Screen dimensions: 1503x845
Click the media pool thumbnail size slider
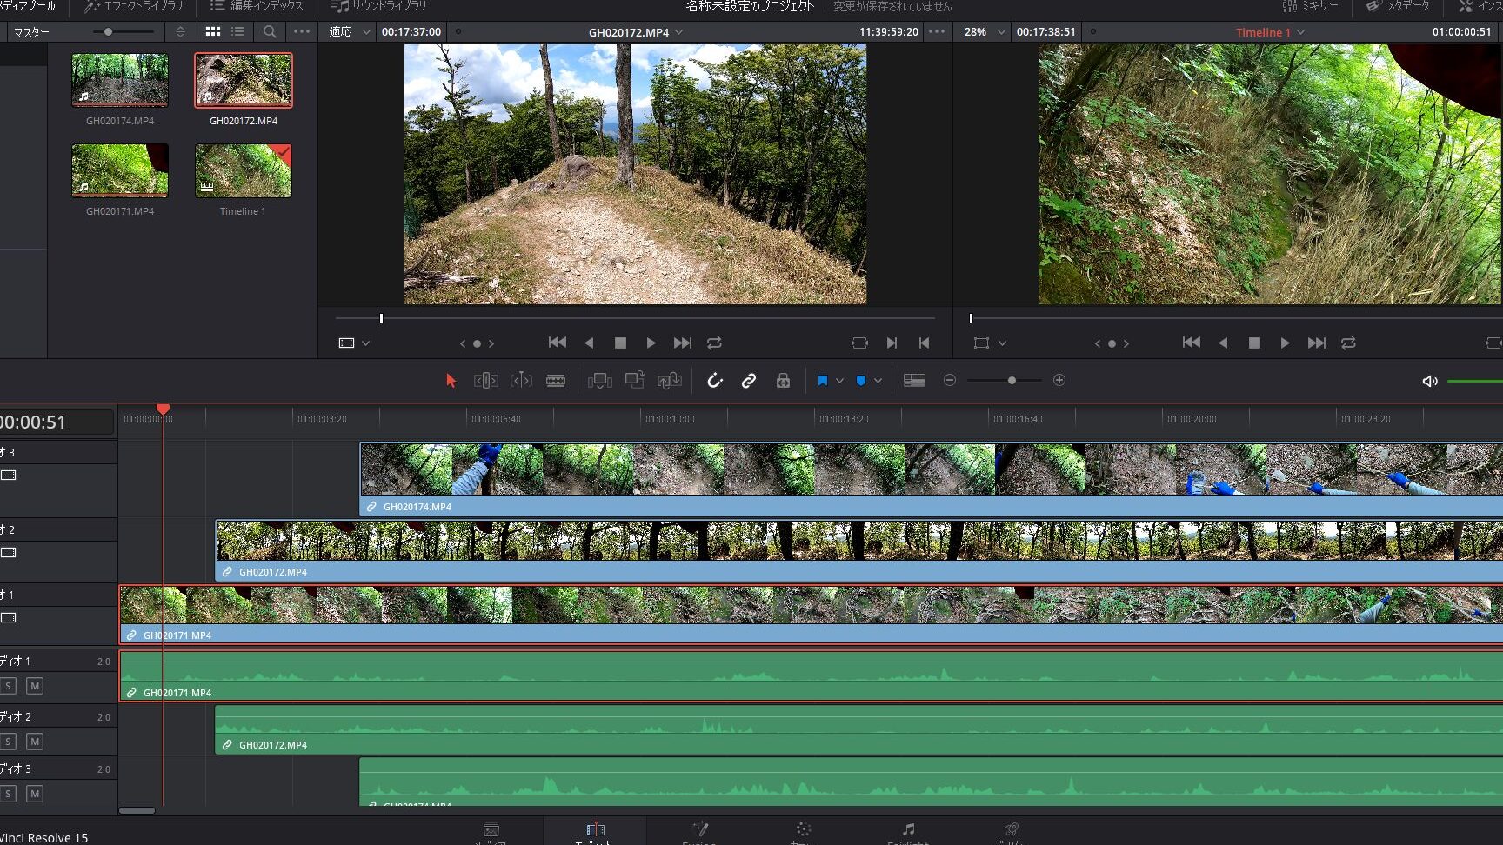point(109,31)
